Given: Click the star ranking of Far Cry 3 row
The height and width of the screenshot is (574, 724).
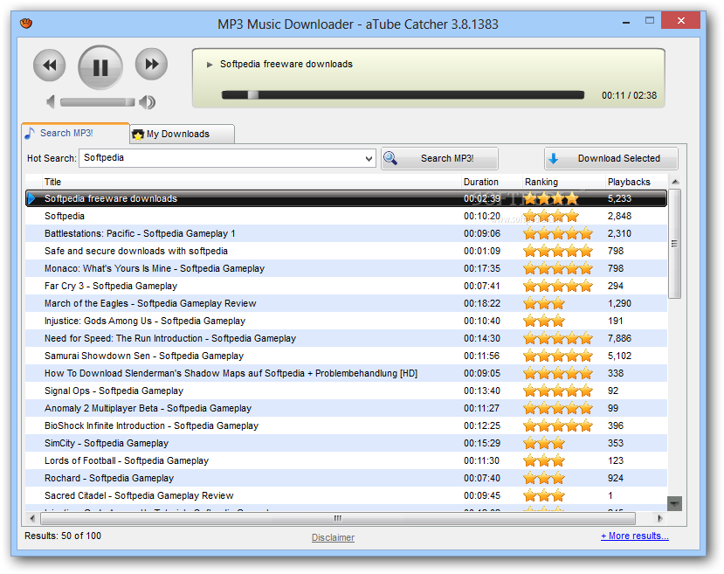Looking at the screenshot, I should [x=558, y=287].
